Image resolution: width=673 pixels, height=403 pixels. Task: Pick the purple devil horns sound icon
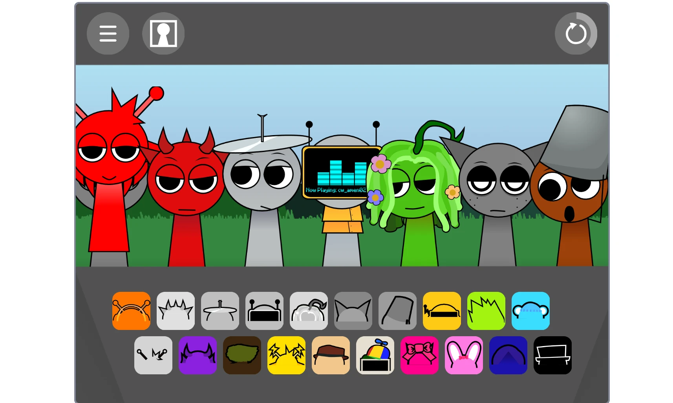[x=198, y=355]
